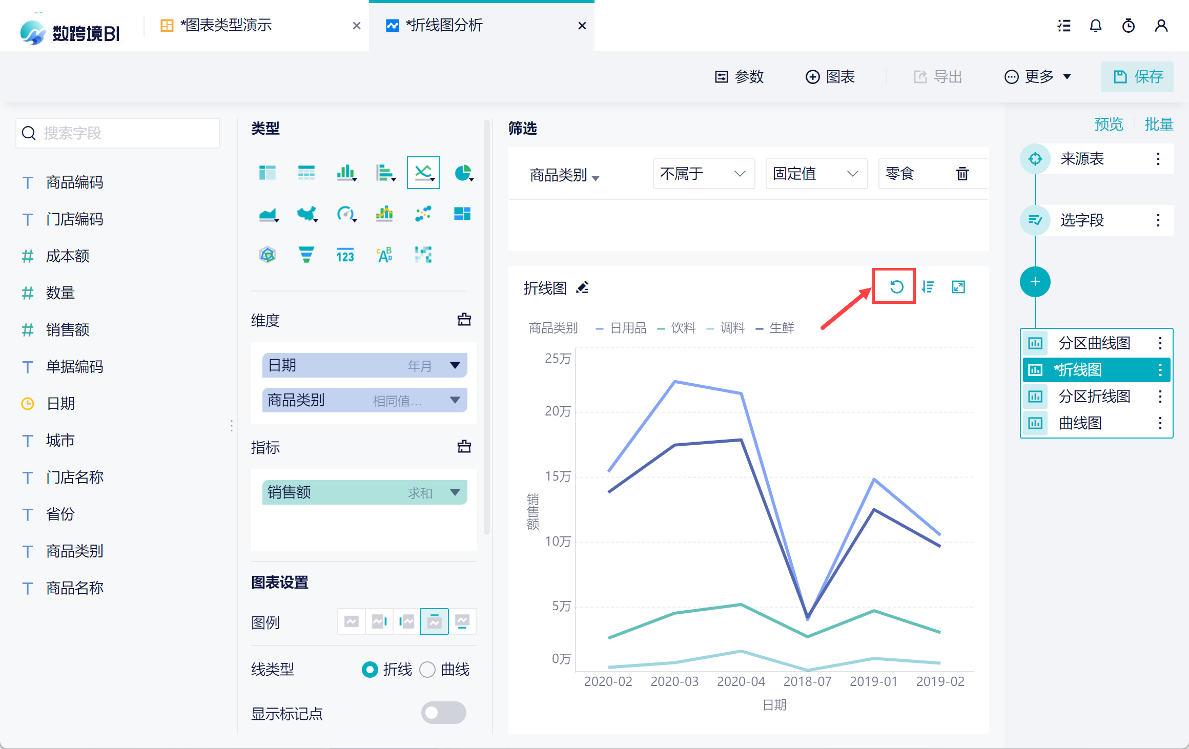Choose the funnel chart type icon

[306, 254]
